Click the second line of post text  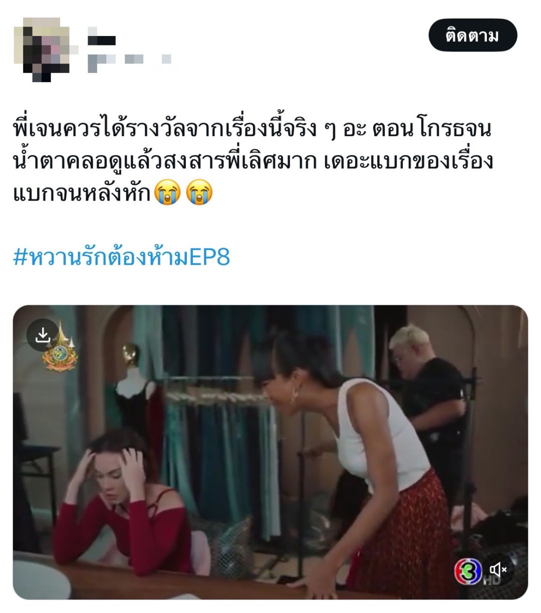click(253, 162)
